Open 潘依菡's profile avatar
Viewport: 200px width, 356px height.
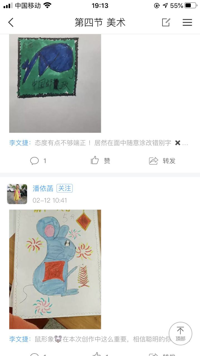coord(17,194)
